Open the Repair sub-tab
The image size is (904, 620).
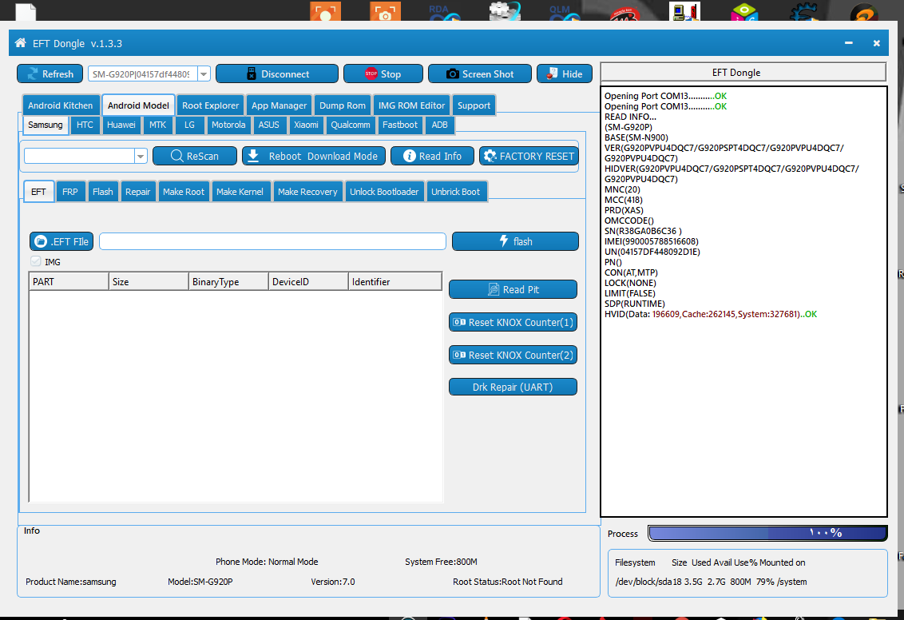coord(138,192)
